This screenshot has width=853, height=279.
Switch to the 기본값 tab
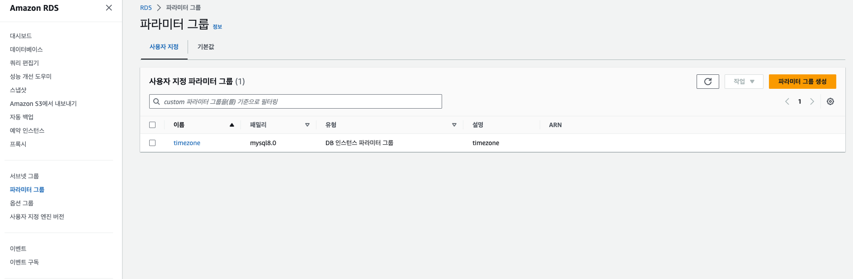pyautogui.click(x=206, y=47)
